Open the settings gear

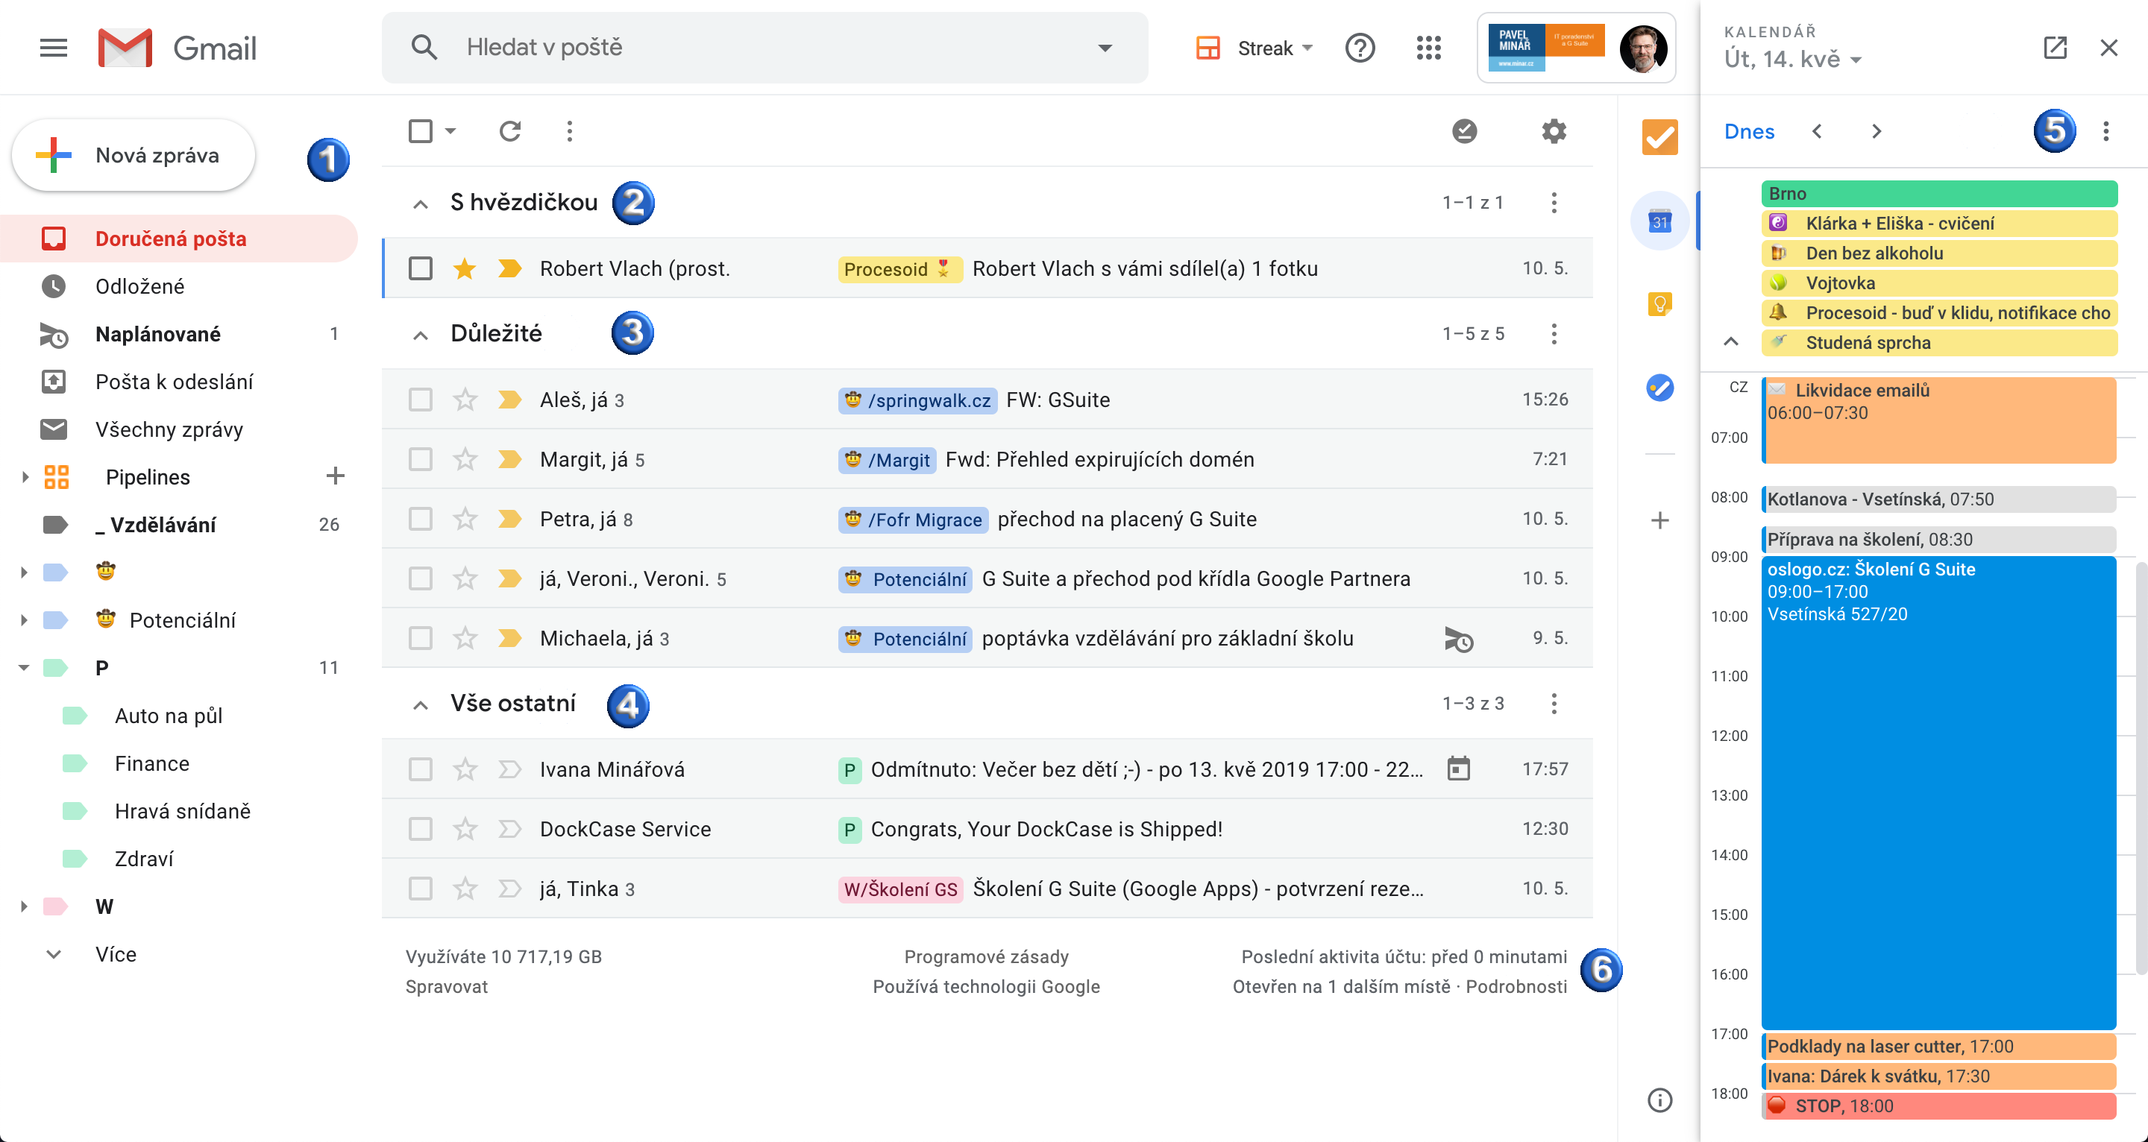click(x=1554, y=131)
